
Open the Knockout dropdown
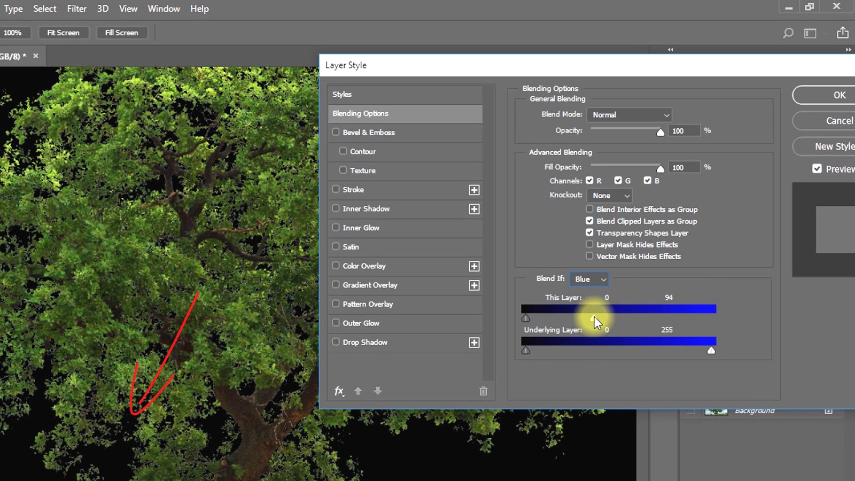[x=609, y=195]
